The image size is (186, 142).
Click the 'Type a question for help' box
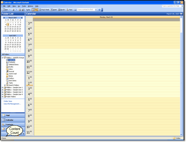[171, 6]
